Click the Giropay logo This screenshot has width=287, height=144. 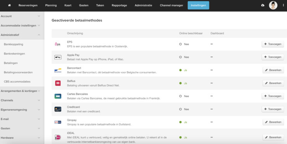(58, 122)
